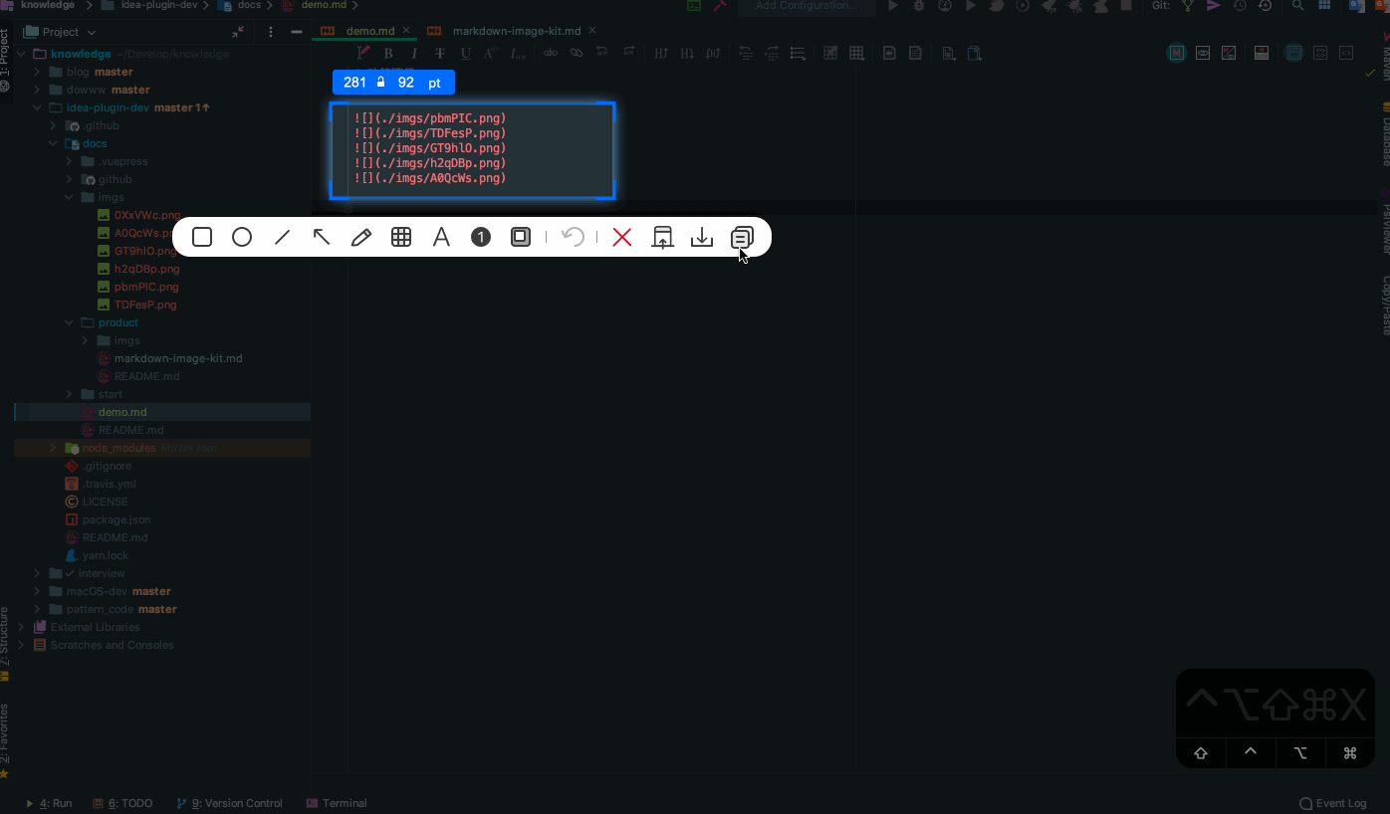1390x814 pixels.
Task: Copy the screenshot to clipboard
Action: [741, 237]
